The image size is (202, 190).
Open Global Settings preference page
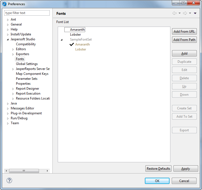[27, 64]
